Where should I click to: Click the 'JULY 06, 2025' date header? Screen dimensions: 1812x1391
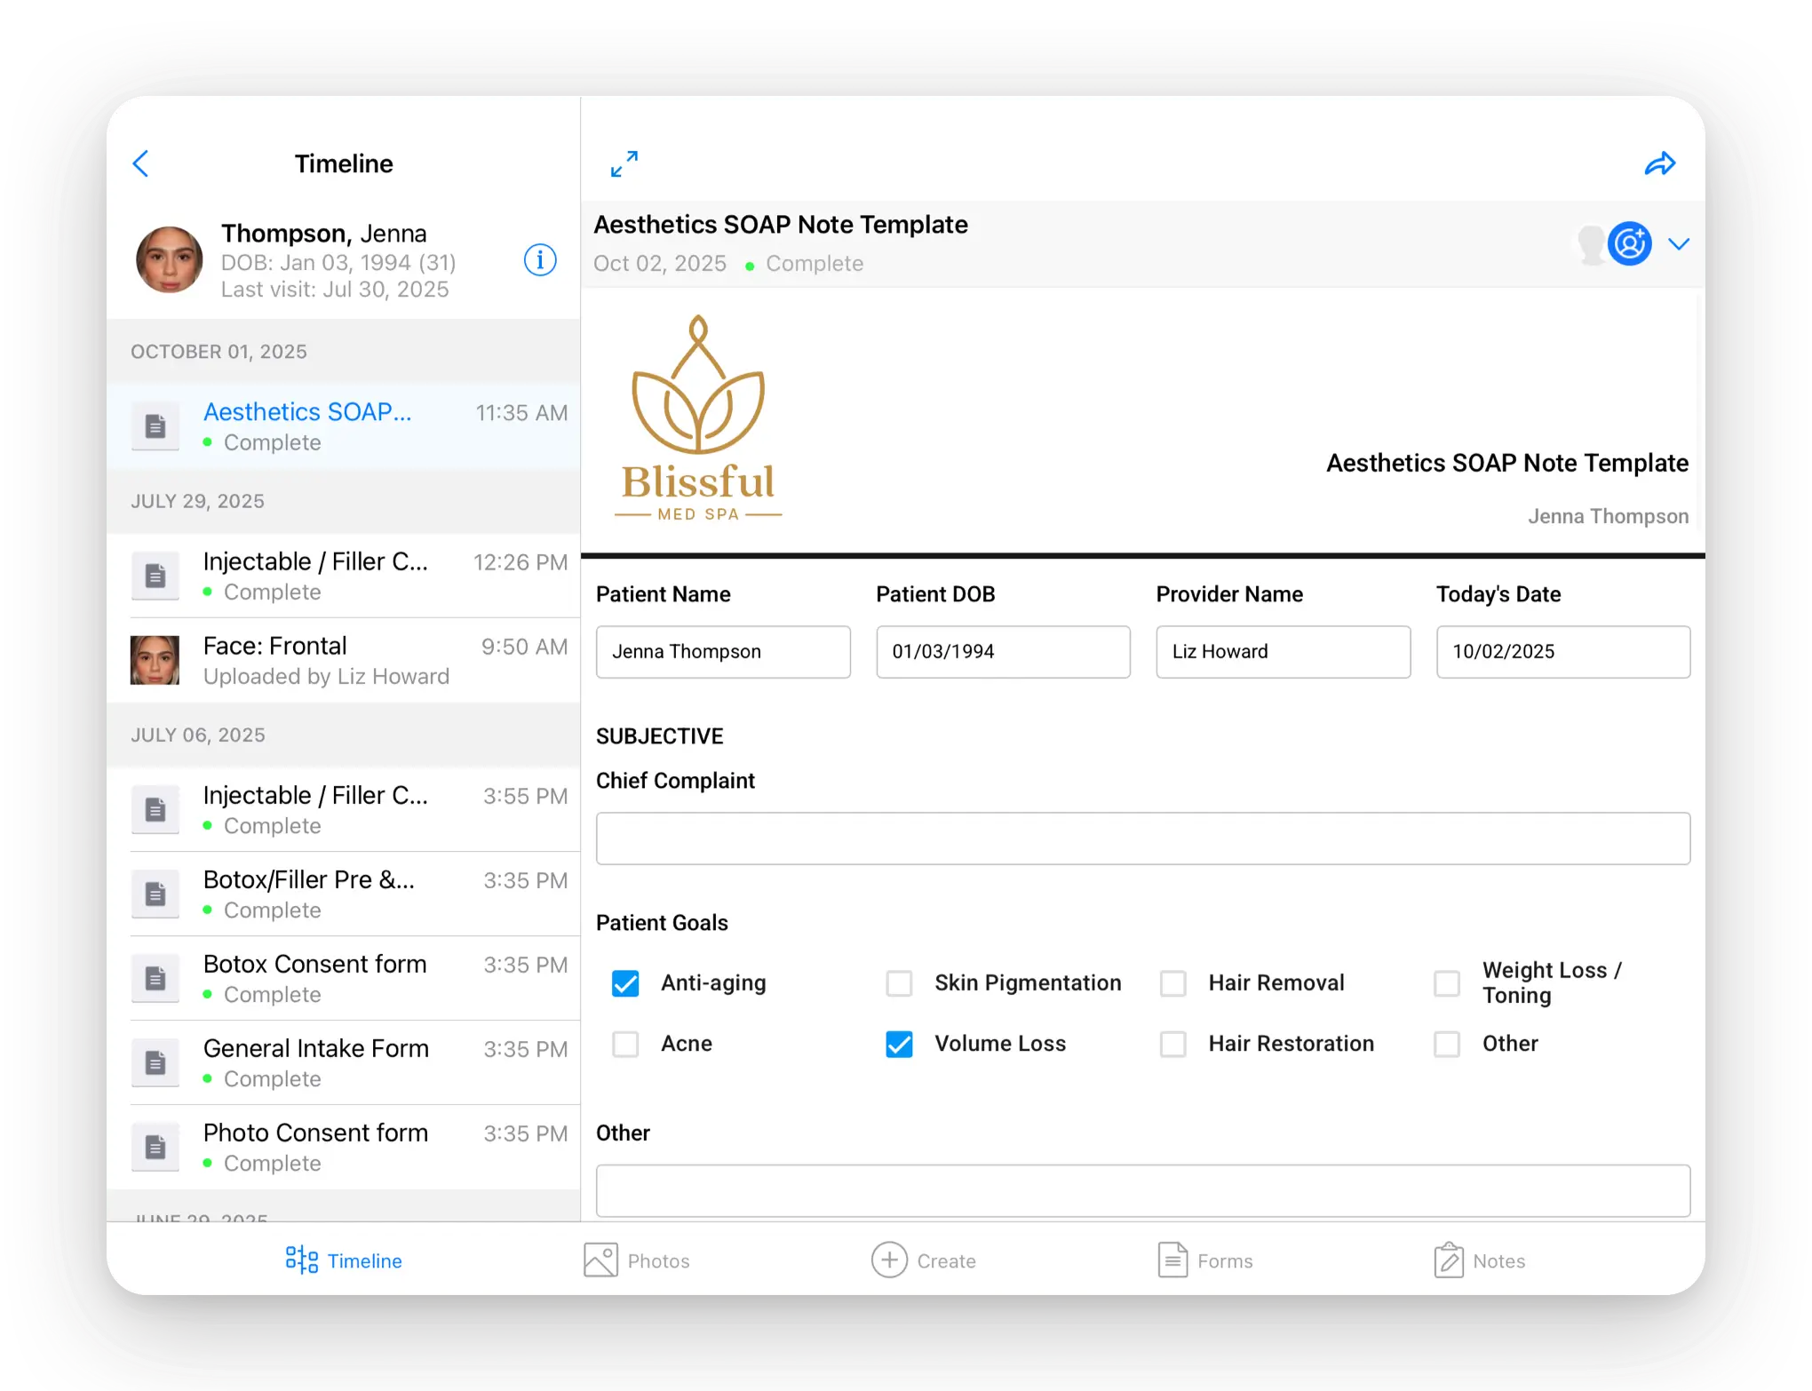(197, 735)
